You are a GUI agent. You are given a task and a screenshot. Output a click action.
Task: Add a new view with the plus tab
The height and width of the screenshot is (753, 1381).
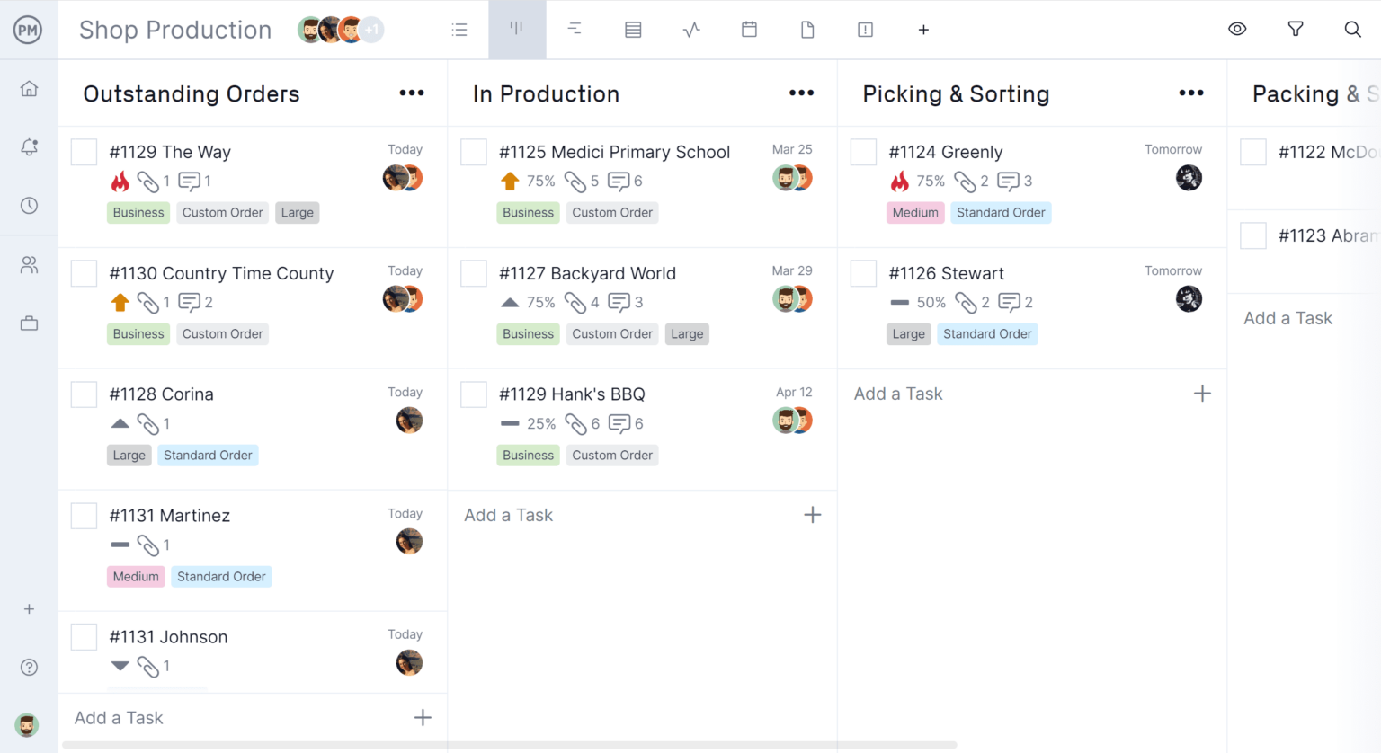[x=923, y=29]
